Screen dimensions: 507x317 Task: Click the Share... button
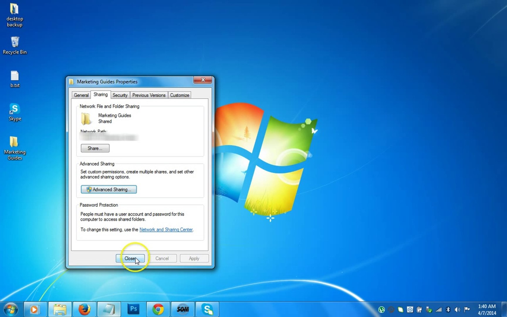pyautogui.click(x=95, y=148)
